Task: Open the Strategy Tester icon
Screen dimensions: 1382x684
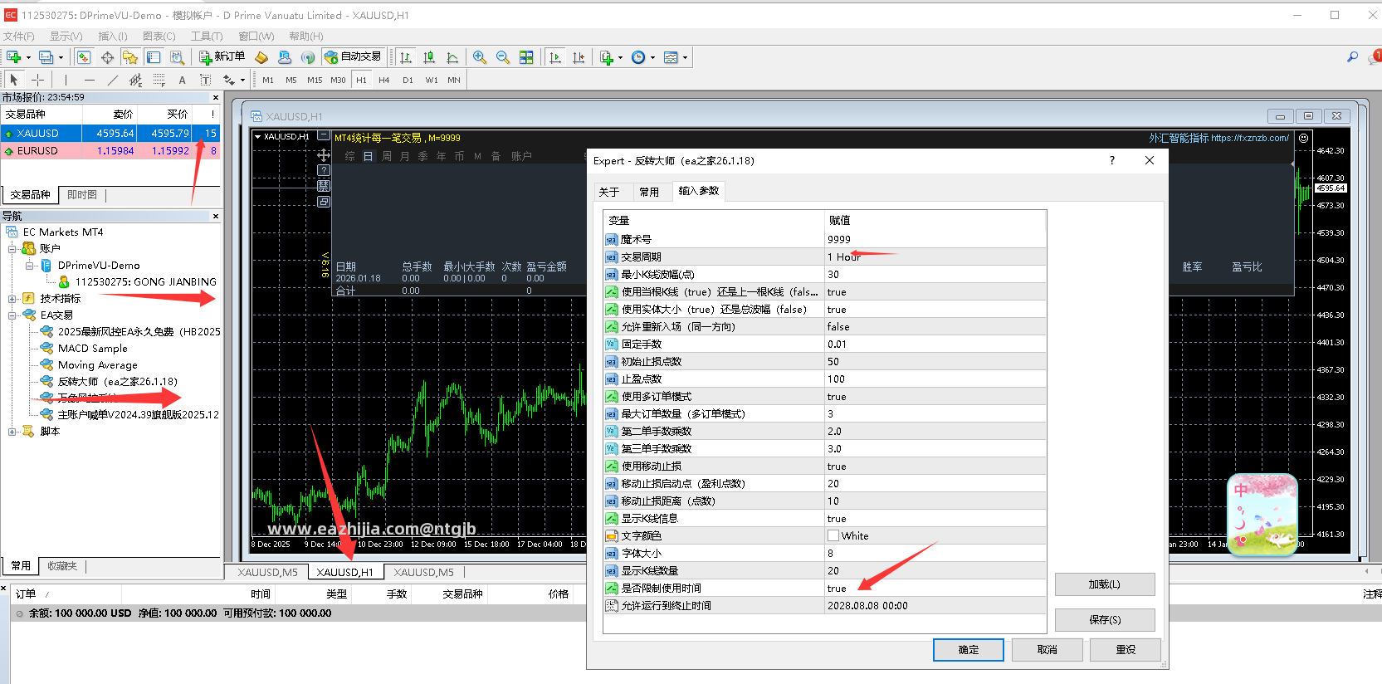Action: pyautogui.click(x=177, y=57)
